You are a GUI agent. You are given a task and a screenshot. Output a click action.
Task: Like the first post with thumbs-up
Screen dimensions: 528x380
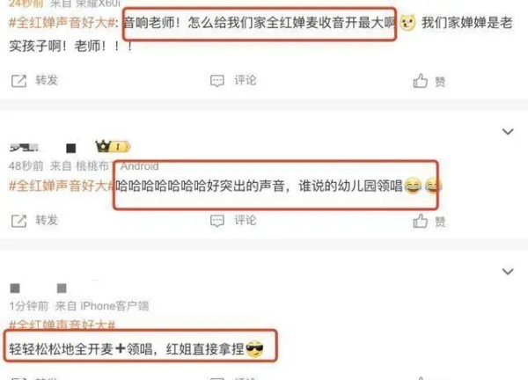(x=420, y=81)
